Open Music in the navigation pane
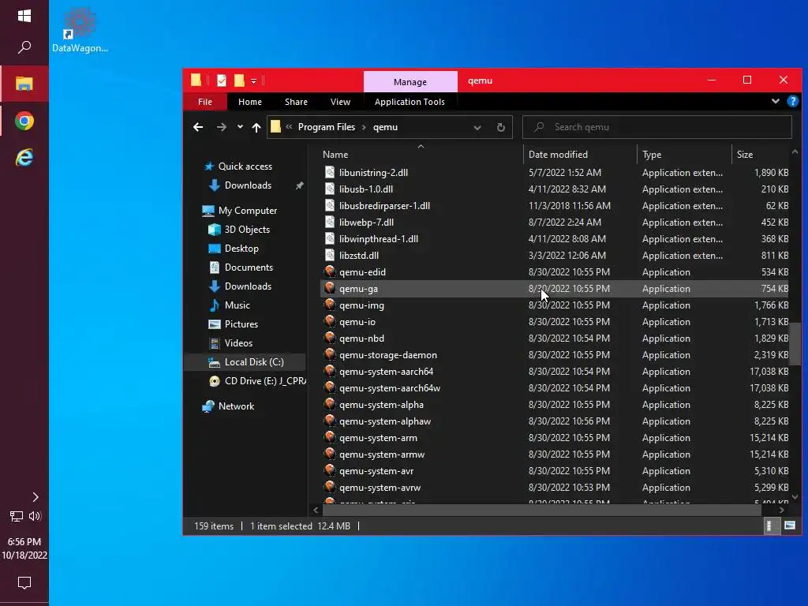Image resolution: width=808 pixels, height=606 pixels. (x=237, y=305)
